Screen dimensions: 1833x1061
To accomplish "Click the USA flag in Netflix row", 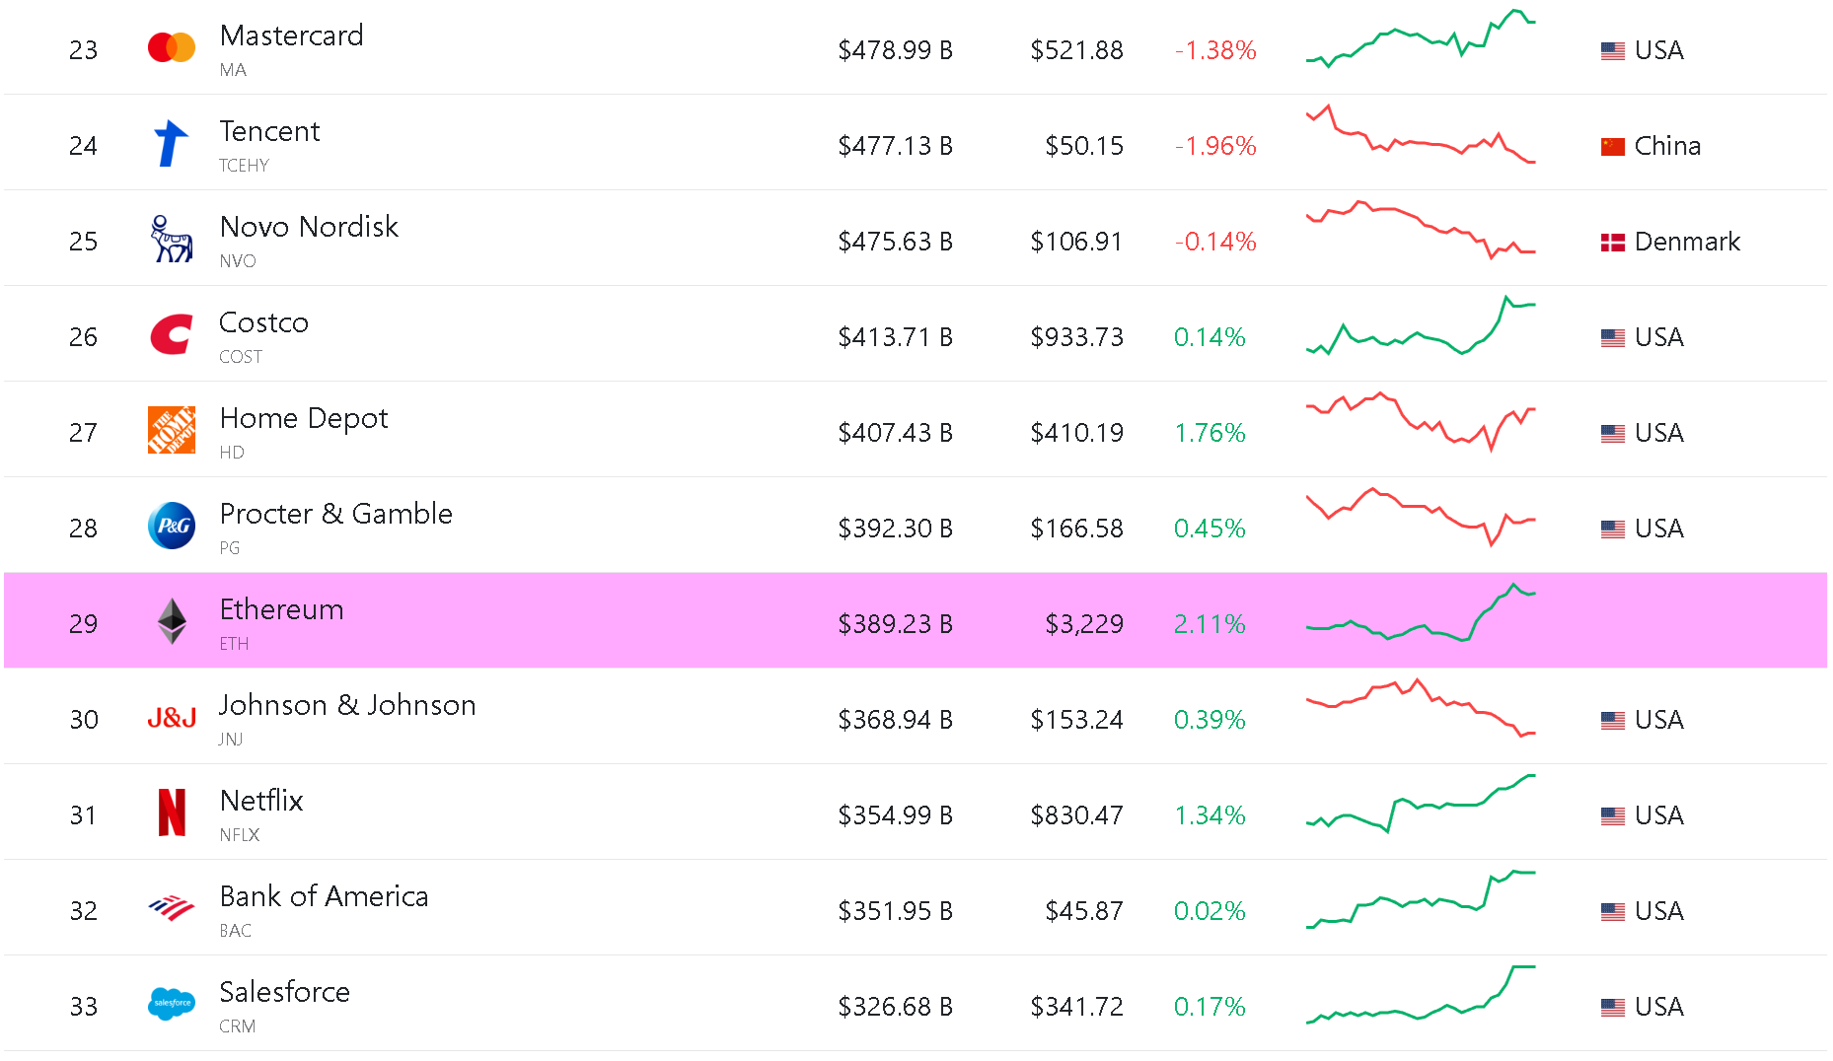I will tap(1613, 816).
